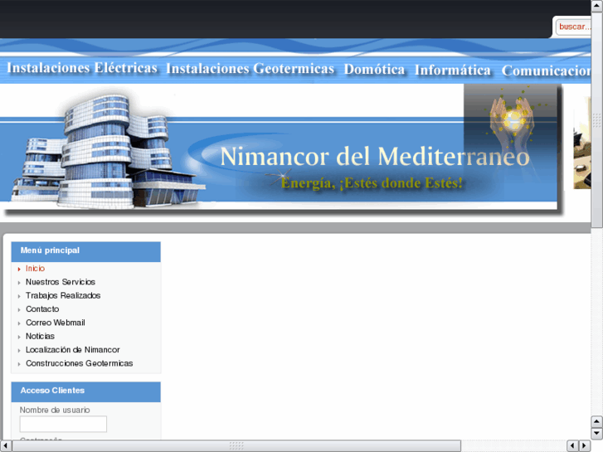603x452 pixels.
Task: Click the vertical scrollbar thumb
Action: [597, 120]
